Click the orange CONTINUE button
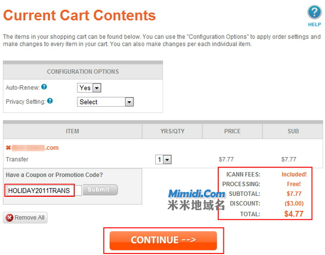Screen dimensions: 325x255 tap(163, 241)
